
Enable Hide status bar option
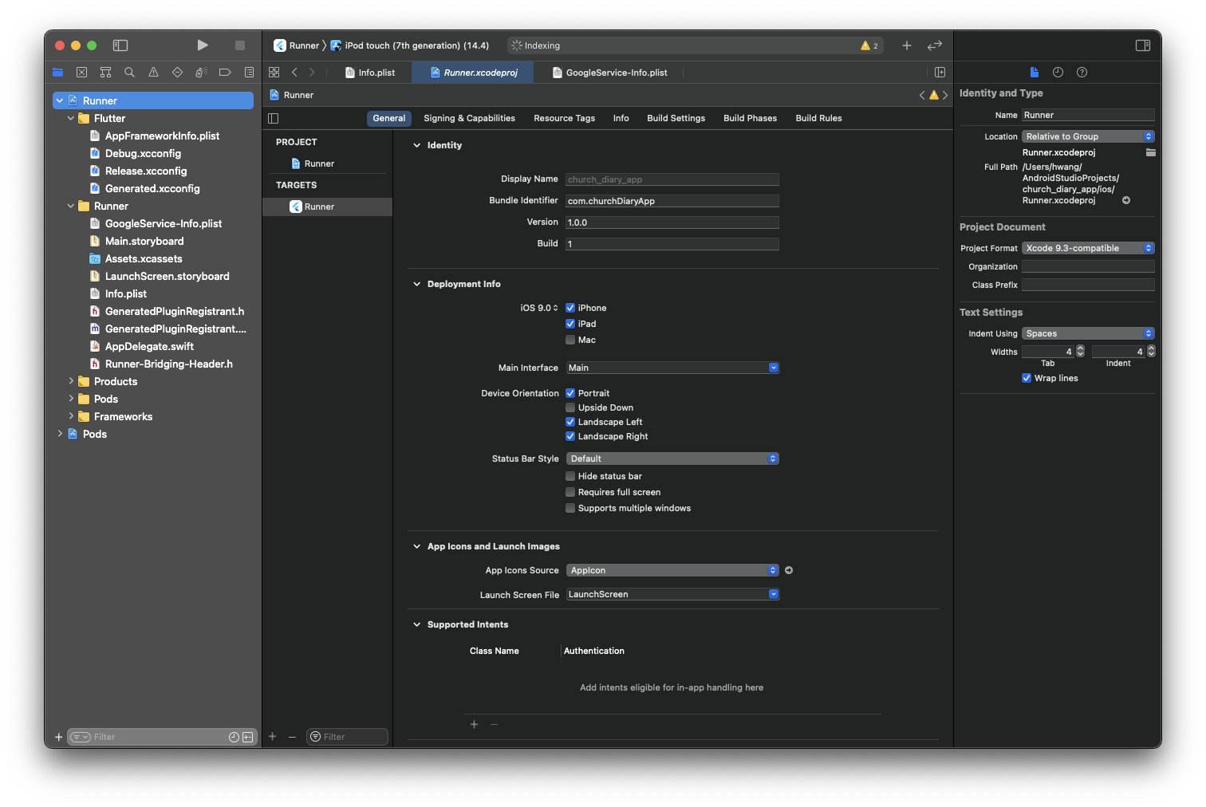pos(570,476)
